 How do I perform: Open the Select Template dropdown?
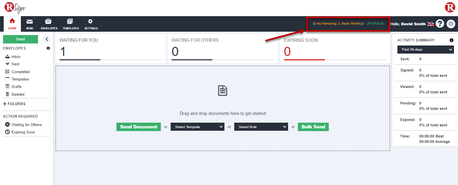198,127
